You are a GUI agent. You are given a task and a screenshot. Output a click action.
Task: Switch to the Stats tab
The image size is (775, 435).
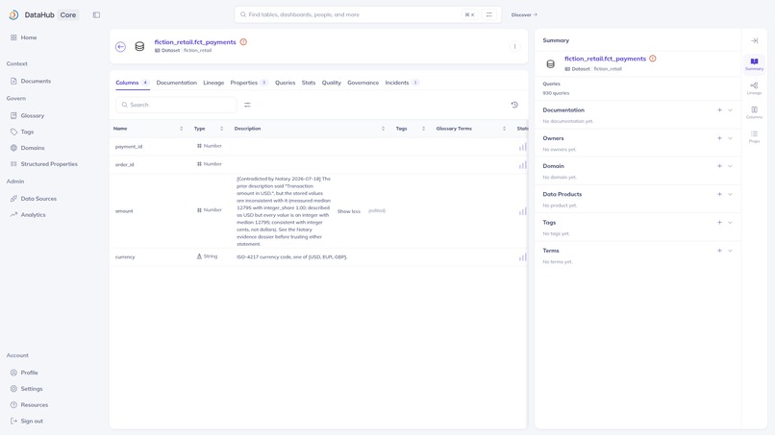[309, 83]
